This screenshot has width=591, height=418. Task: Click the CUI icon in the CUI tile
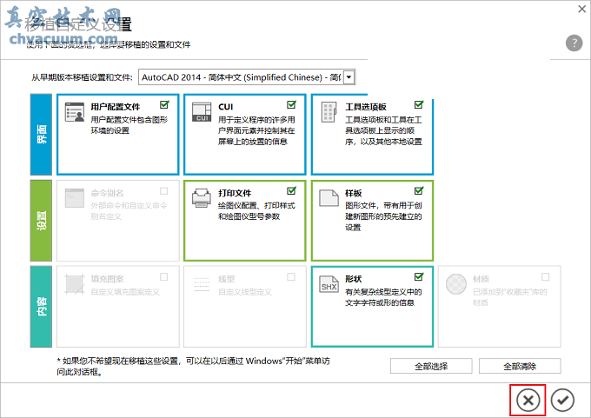201,110
